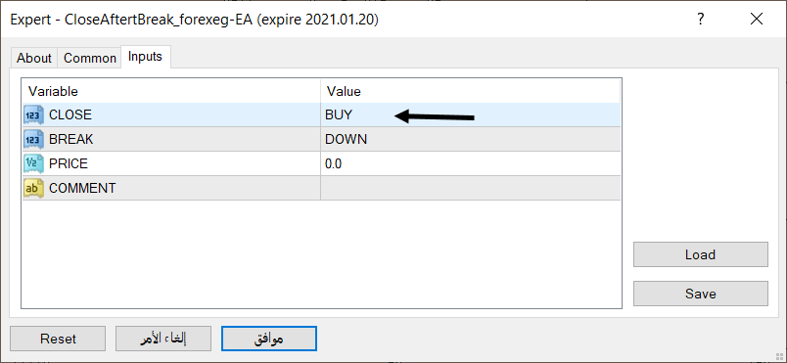
Task: Click the integer icon beside CLOSE
Action: [33, 115]
